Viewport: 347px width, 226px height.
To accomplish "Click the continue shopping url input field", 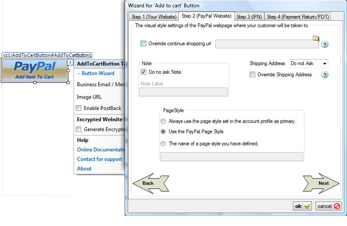I will pos(267,44).
